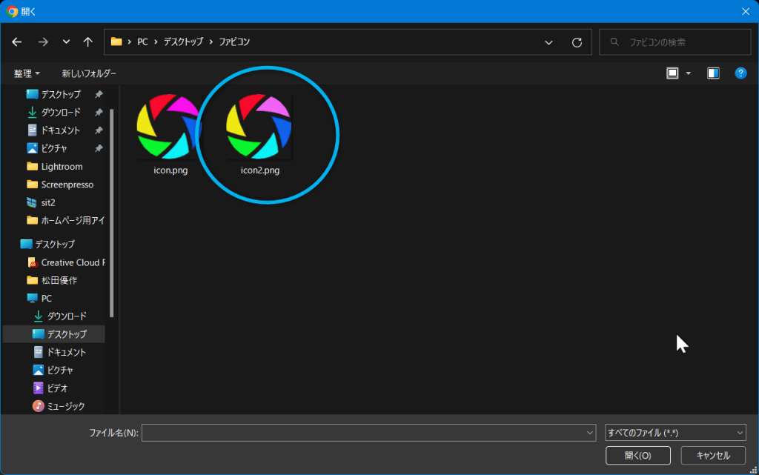Expand the file name history dropdown

click(589, 433)
